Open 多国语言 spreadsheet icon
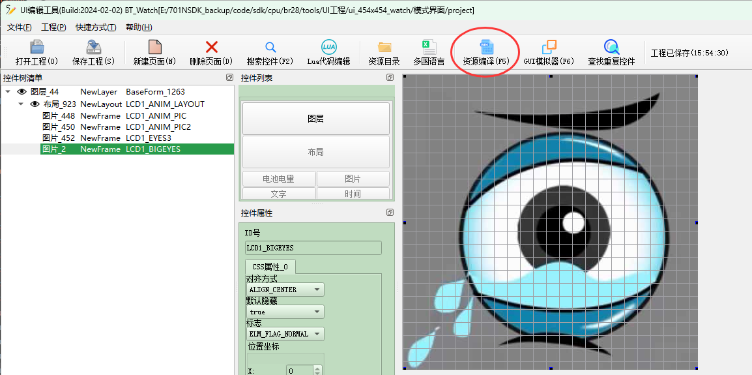 [x=429, y=53]
